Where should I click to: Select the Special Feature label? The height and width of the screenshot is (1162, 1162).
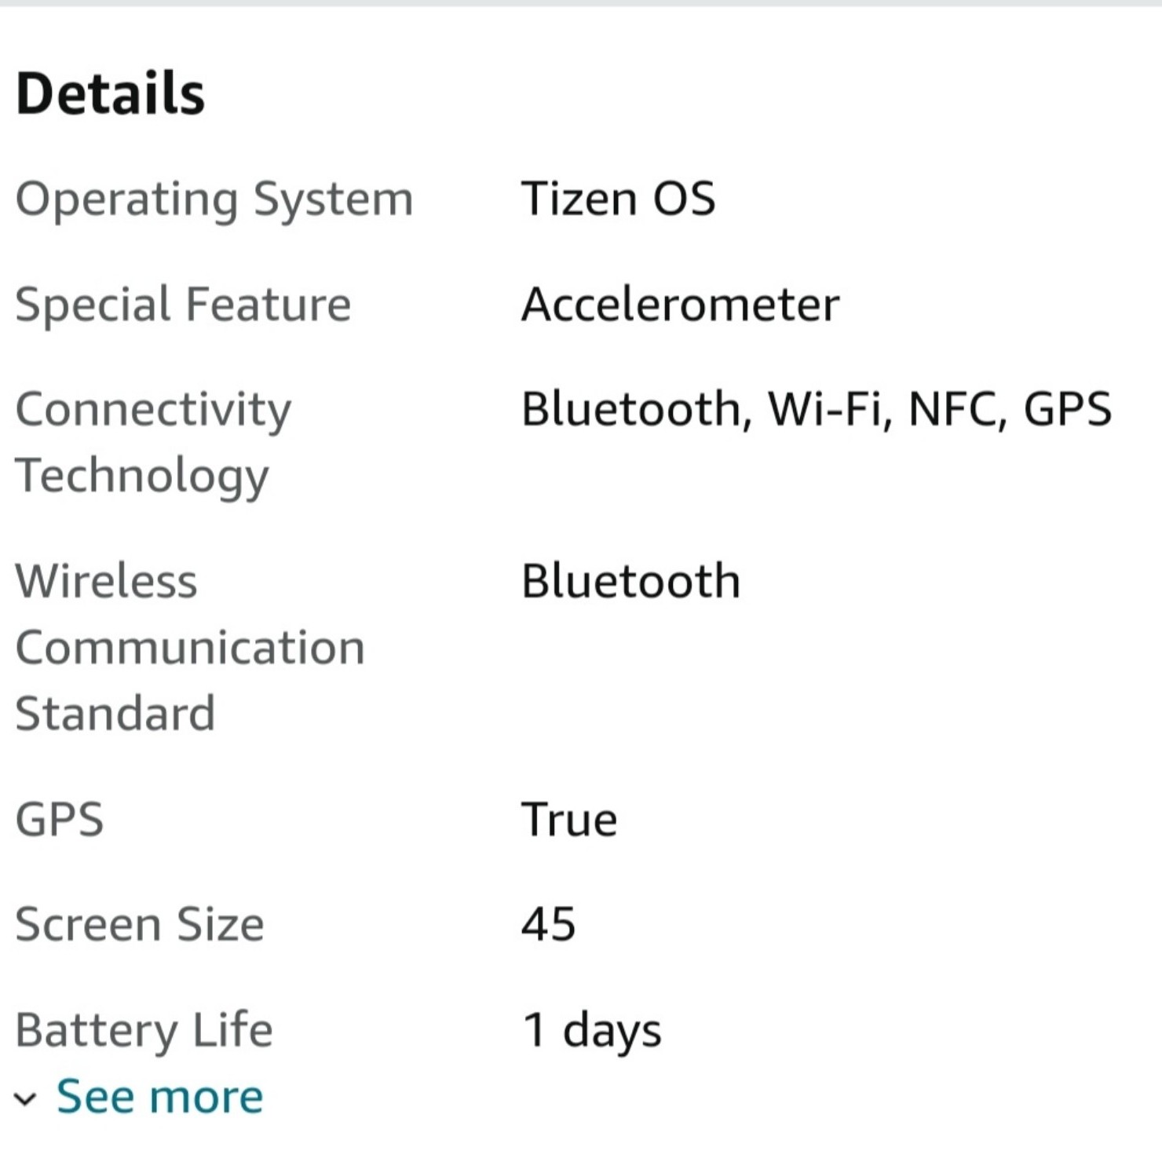click(x=183, y=305)
